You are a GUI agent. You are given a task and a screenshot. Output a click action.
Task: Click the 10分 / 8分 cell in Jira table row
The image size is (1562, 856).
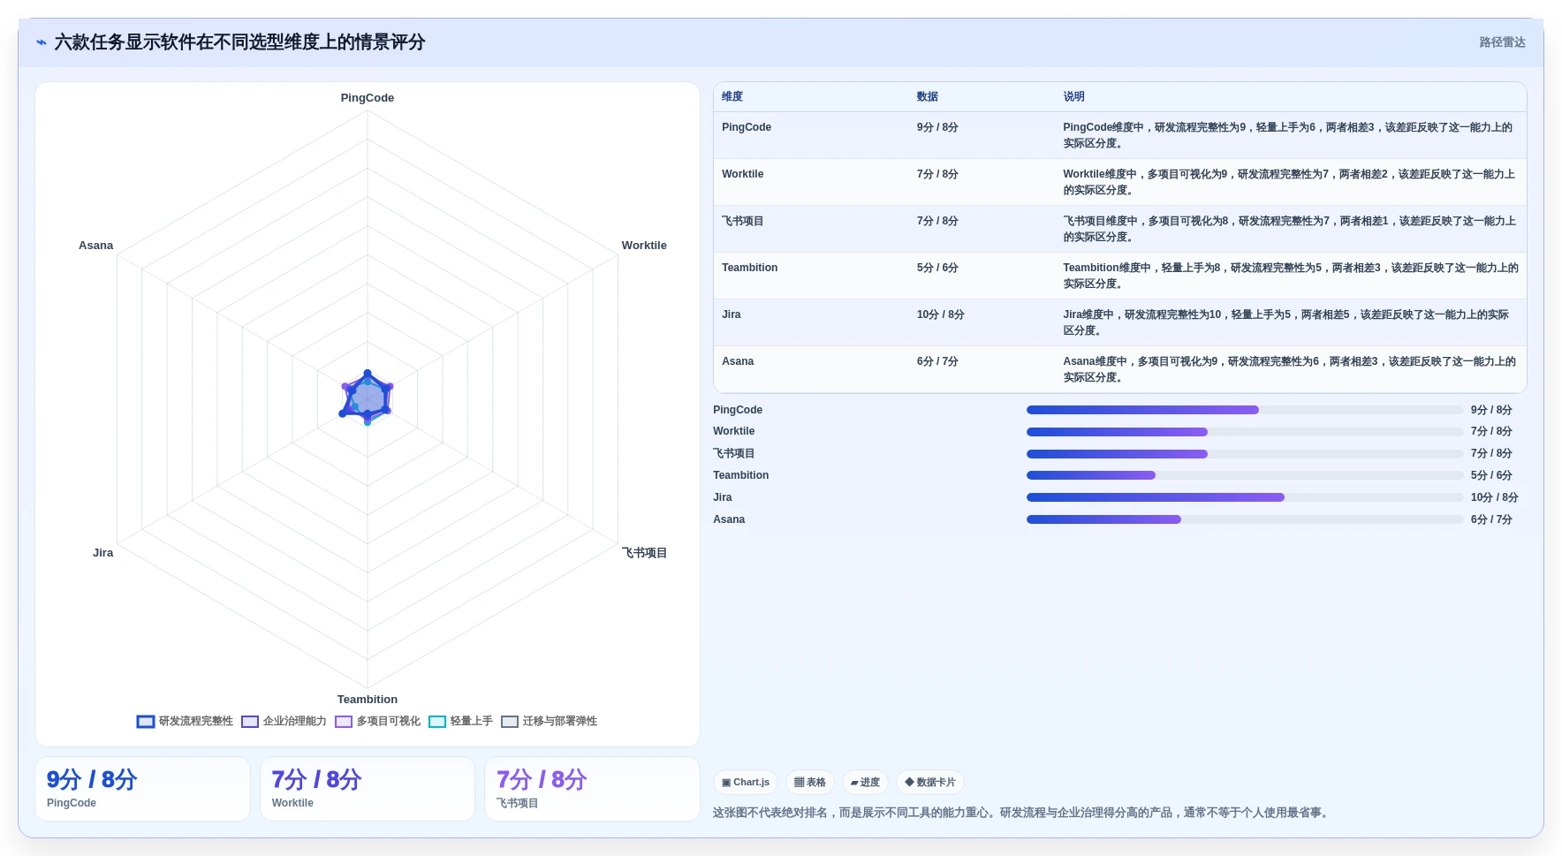click(941, 314)
